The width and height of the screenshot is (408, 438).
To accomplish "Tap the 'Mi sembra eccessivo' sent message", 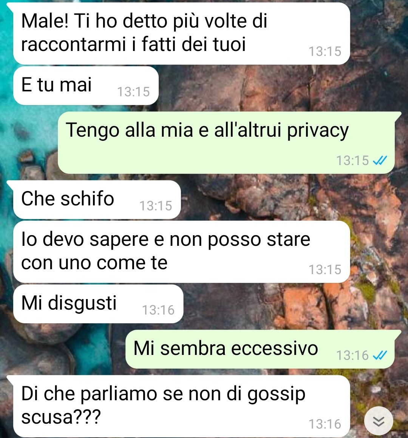I will coord(260,349).
